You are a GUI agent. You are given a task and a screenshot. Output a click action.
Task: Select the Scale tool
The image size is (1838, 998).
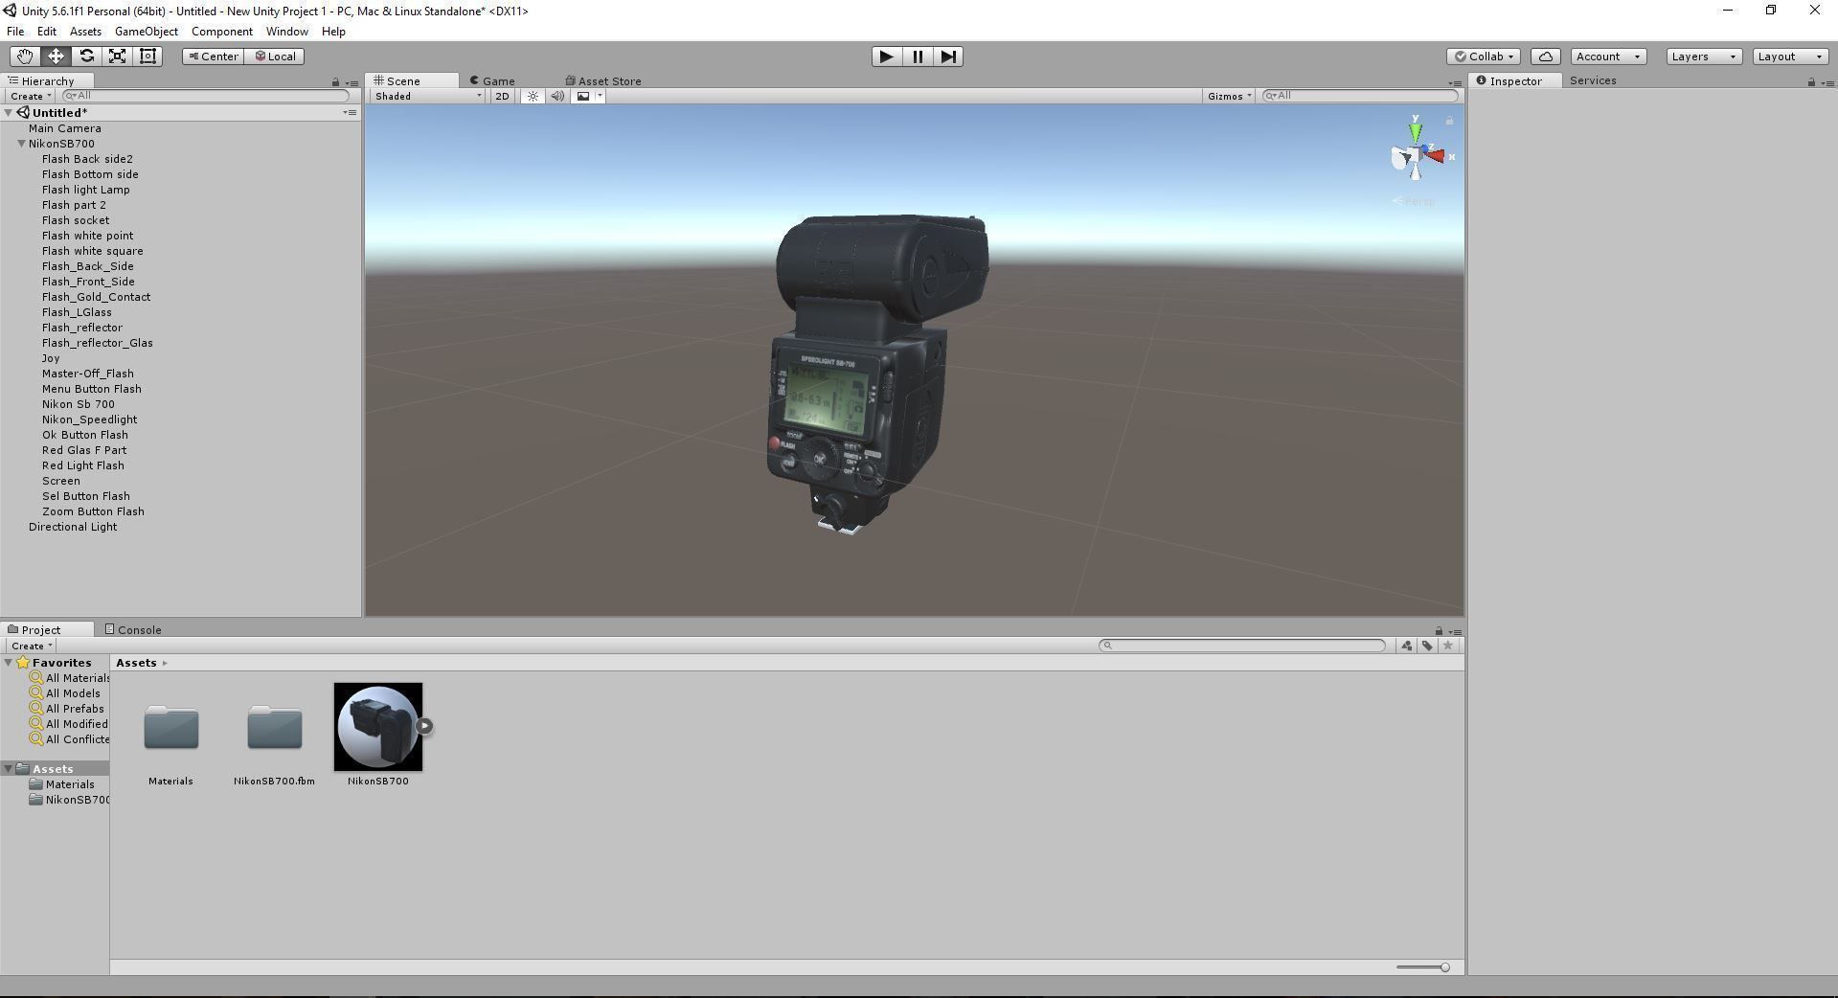(x=117, y=57)
